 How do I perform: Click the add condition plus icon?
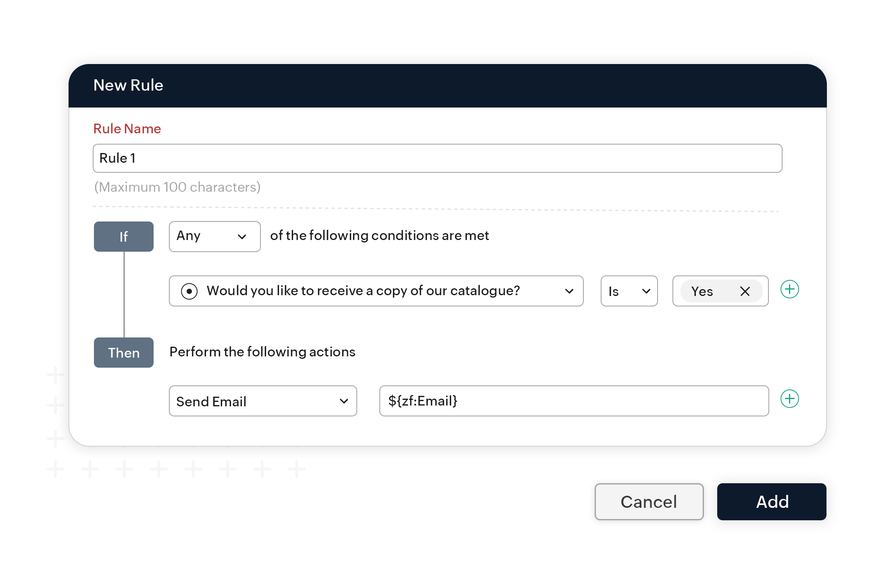point(789,290)
